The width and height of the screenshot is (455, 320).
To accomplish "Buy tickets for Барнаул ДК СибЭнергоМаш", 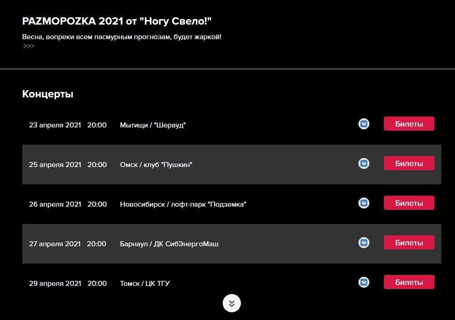I will point(409,243).
